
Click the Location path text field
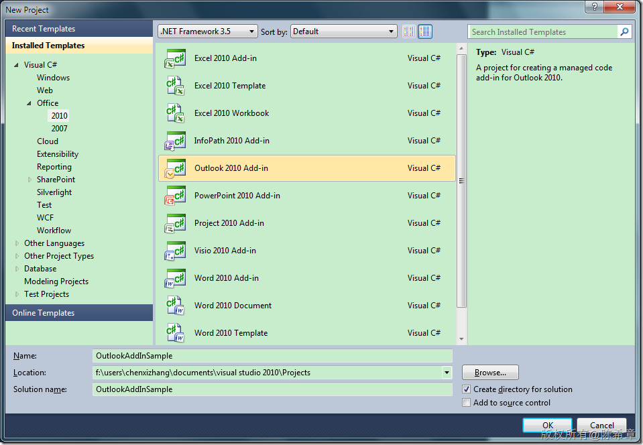coord(267,373)
